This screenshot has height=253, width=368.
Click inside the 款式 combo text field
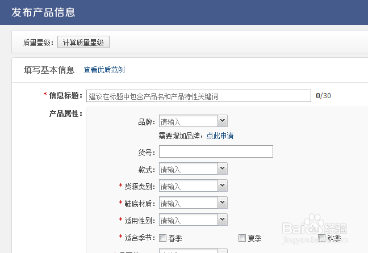pos(189,168)
